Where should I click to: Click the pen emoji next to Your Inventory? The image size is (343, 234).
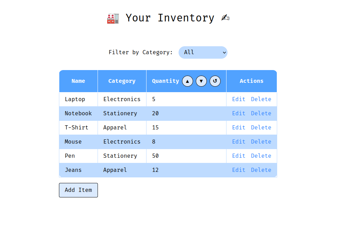click(225, 18)
